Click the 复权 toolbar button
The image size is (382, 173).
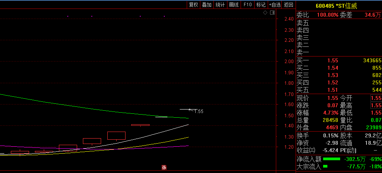(194, 5)
